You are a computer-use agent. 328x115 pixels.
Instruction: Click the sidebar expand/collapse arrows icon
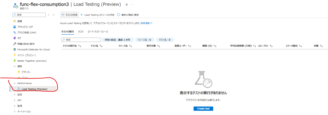(x=48, y=15)
